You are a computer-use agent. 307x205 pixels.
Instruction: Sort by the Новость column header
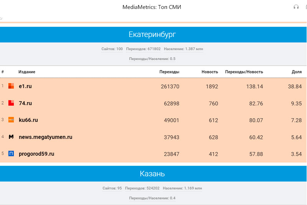click(x=210, y=72)
